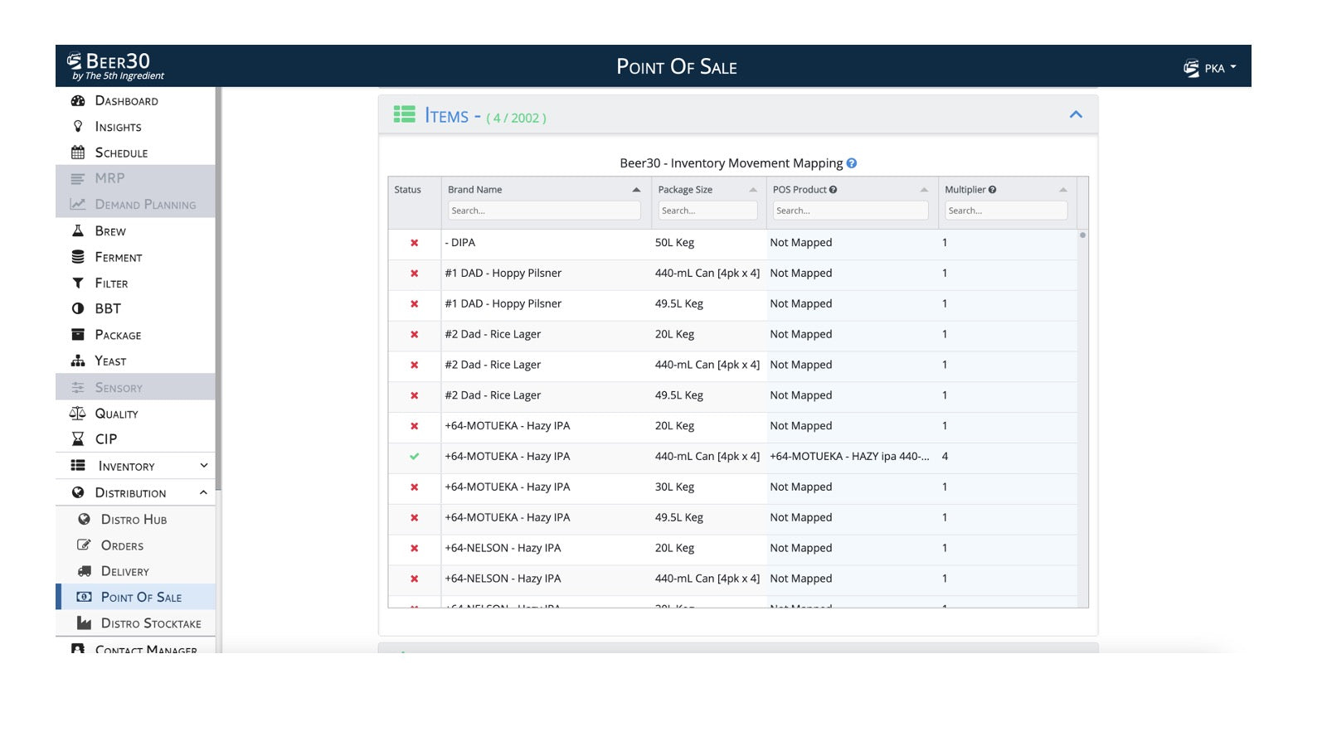Image resolution: width=1327 pixels, height=746 pixels.
Task: Go to Orders in the sidebar
Action: click(x=122, y=545)
